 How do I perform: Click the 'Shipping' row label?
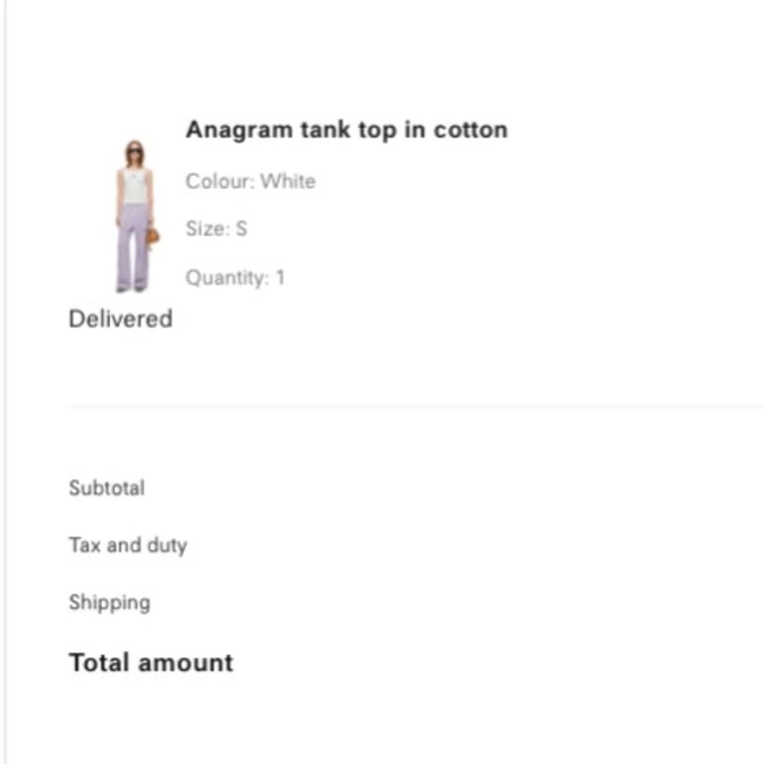tap(109, 602)
